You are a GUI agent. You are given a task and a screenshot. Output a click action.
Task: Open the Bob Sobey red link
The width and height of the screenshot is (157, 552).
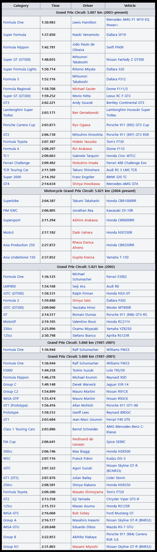tap(81, 513)
